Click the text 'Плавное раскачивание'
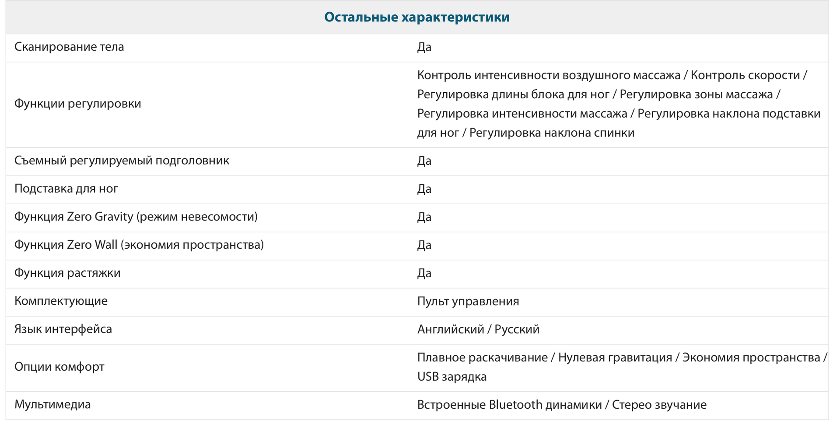 pos(482,358)
